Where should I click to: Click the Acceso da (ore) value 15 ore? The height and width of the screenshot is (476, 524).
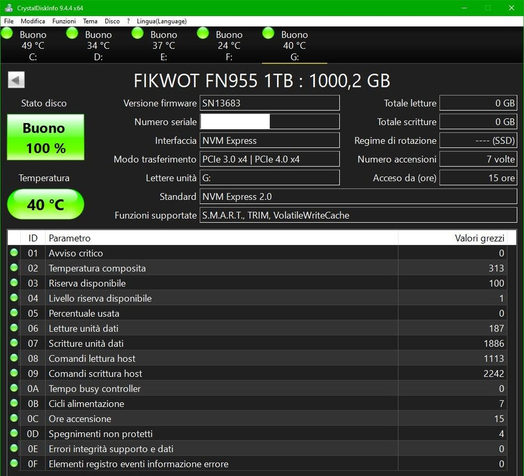pyautogui.click(x=478, y=178)
